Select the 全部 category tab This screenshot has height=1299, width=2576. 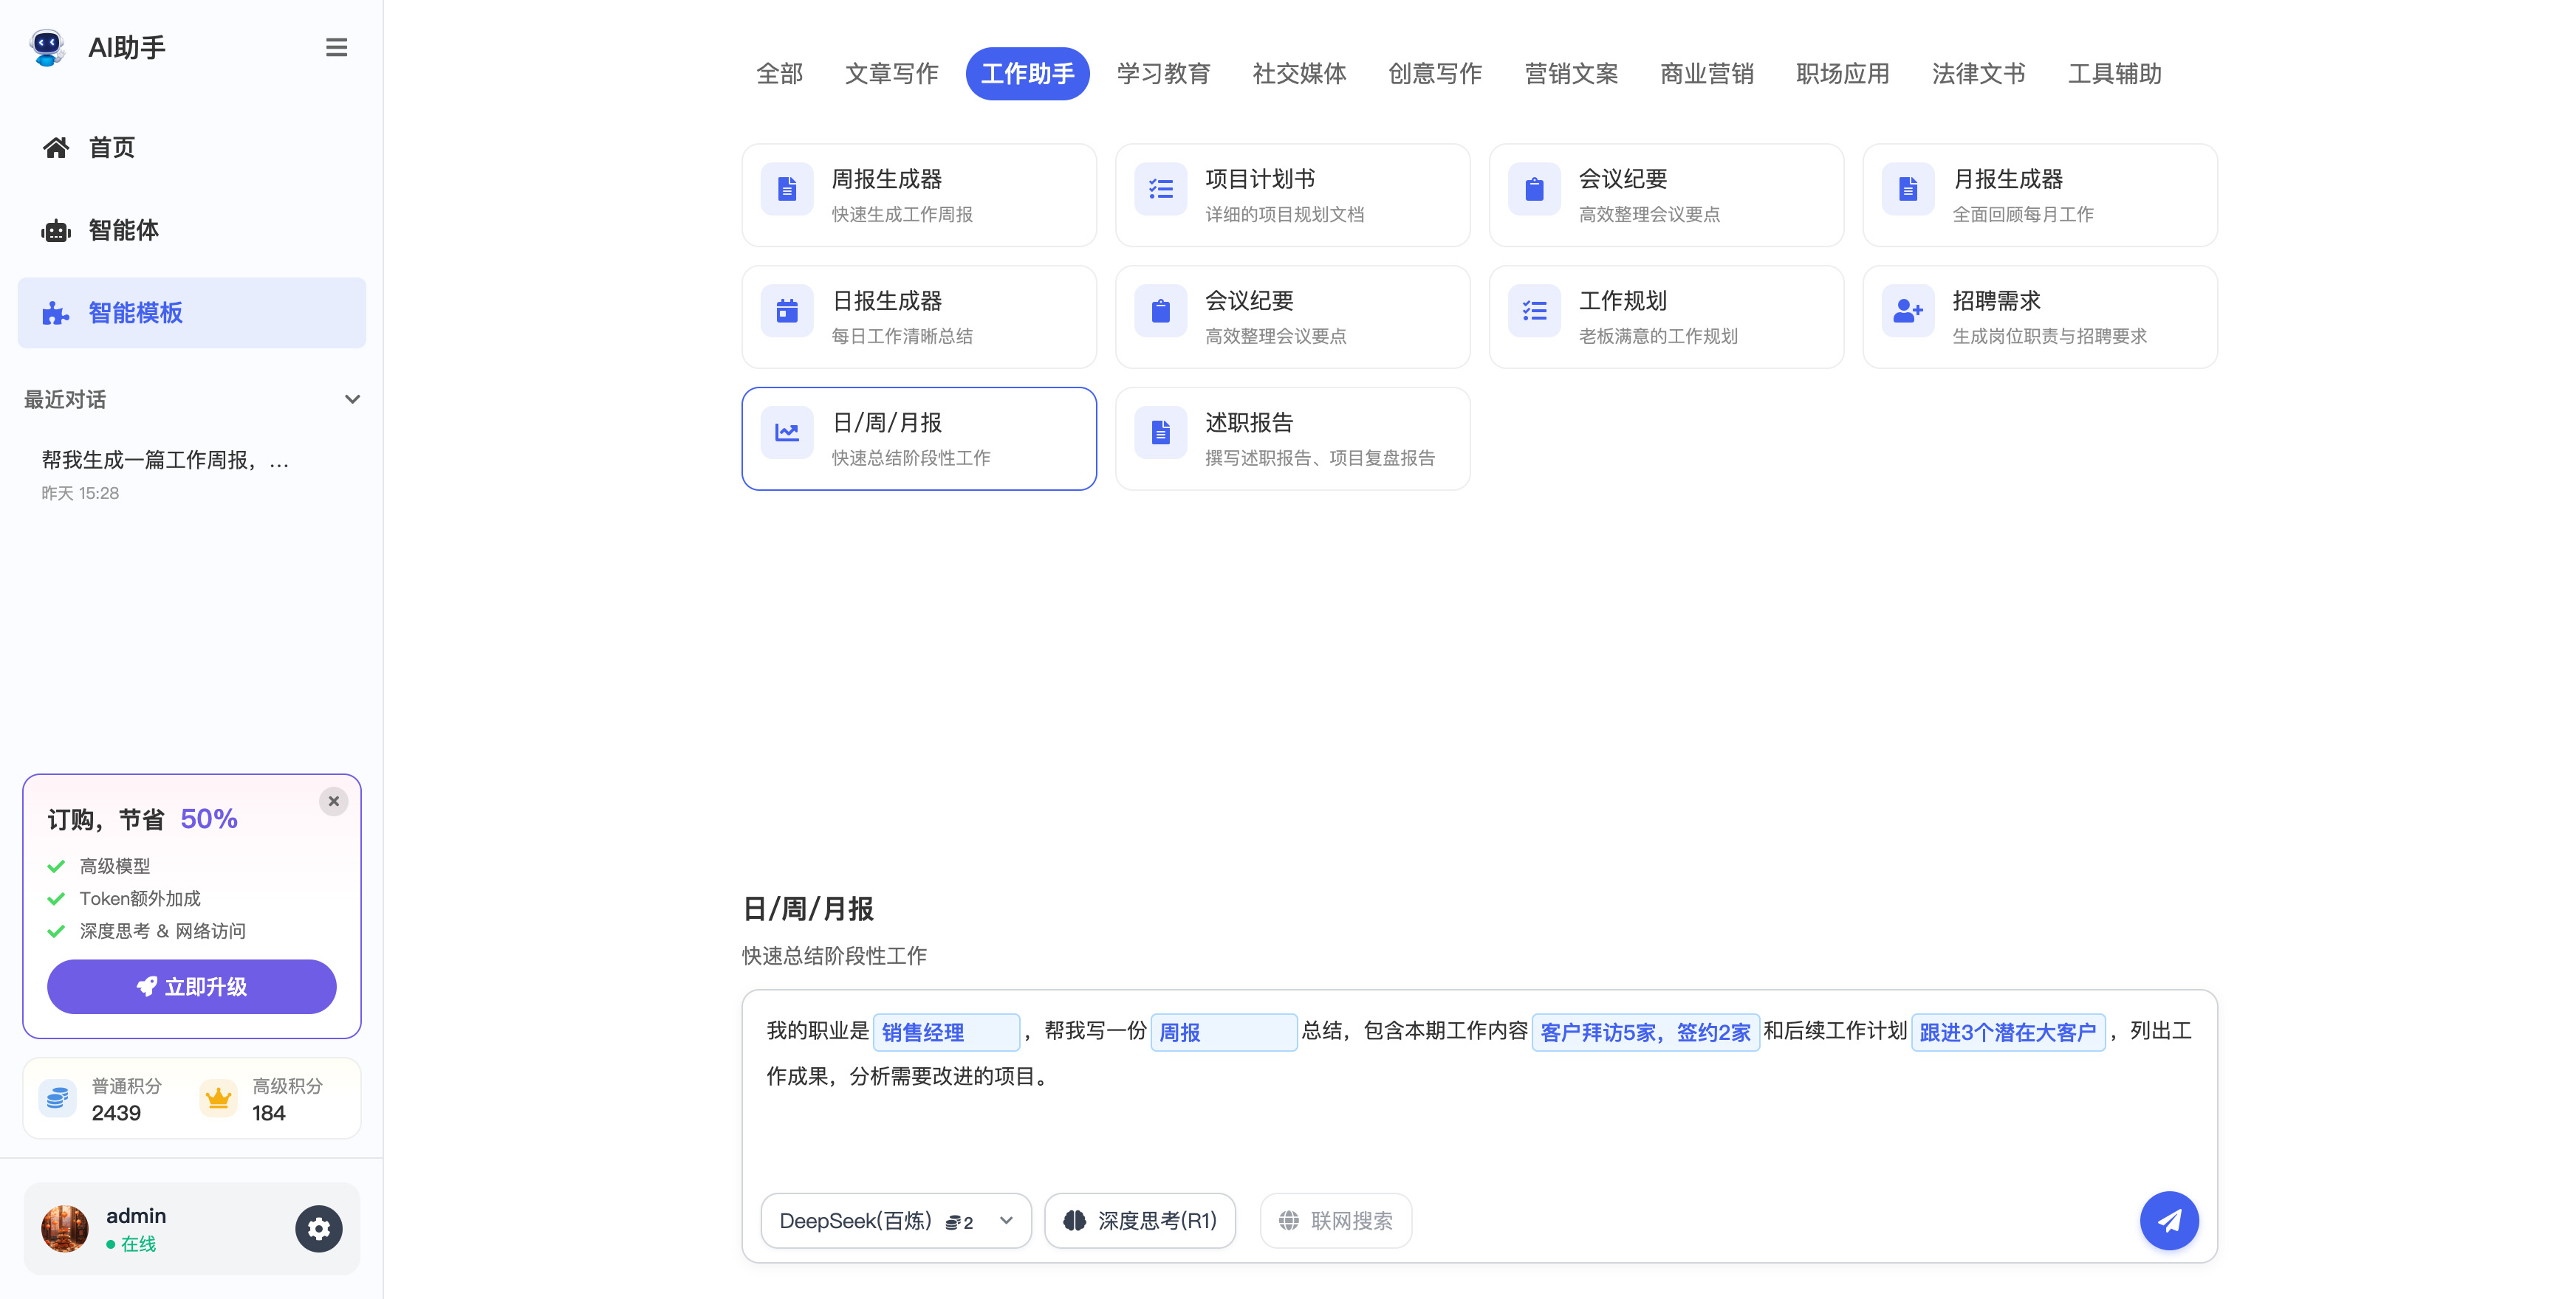tap(780, 74)
